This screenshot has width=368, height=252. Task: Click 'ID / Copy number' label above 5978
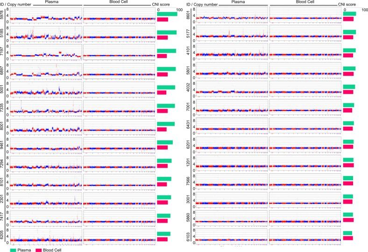click(x=15, y=5)
